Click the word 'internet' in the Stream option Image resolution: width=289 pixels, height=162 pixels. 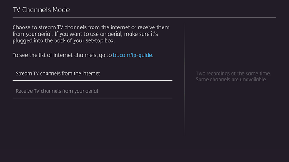click(x=91, y=73)
